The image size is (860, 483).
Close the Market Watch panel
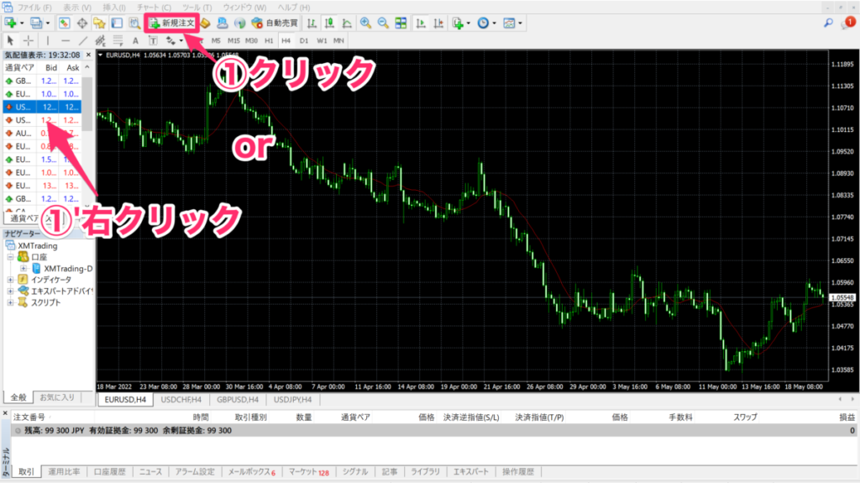pos(88,55)
